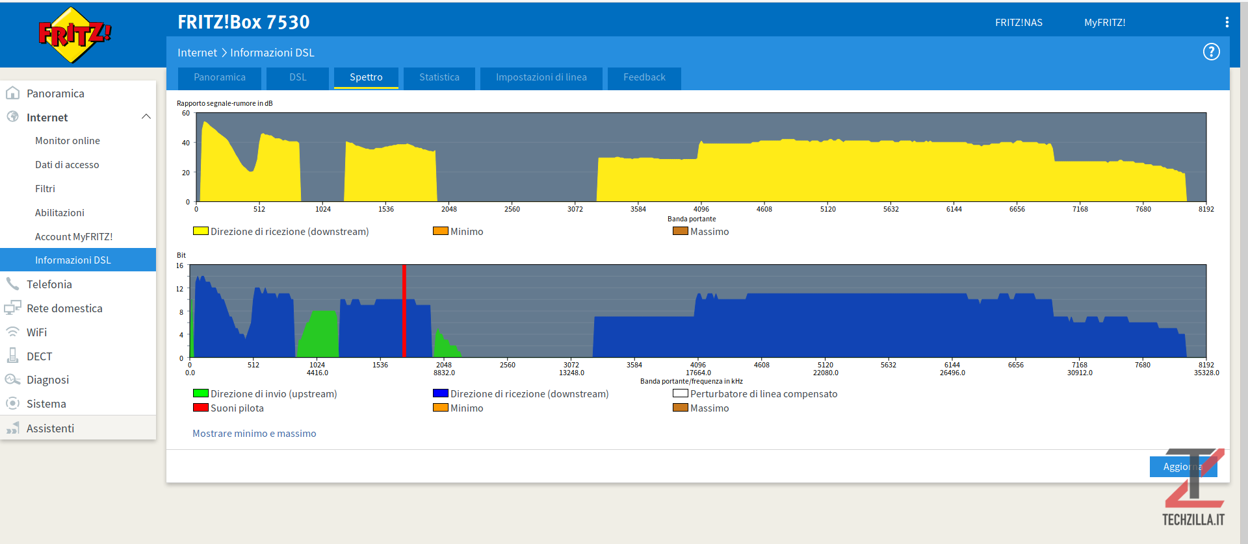1248x544 pixels.
Task: Open the Feedback tab
Action: pos(644,78)
